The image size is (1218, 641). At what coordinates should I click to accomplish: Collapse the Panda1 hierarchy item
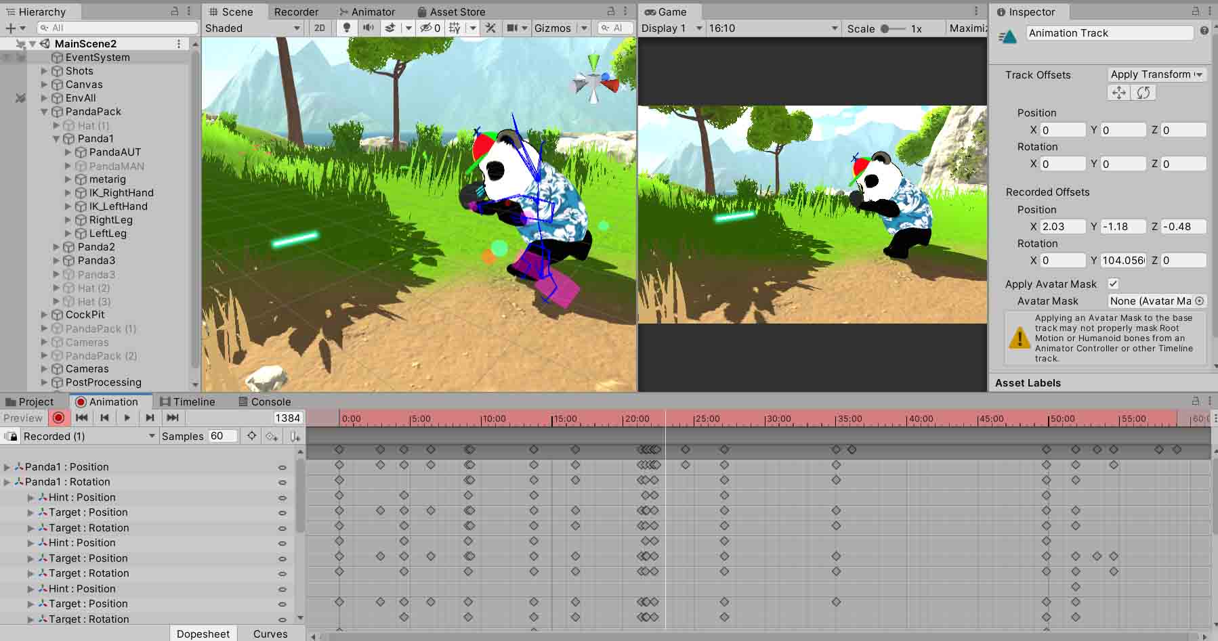[x=57, y=139]
